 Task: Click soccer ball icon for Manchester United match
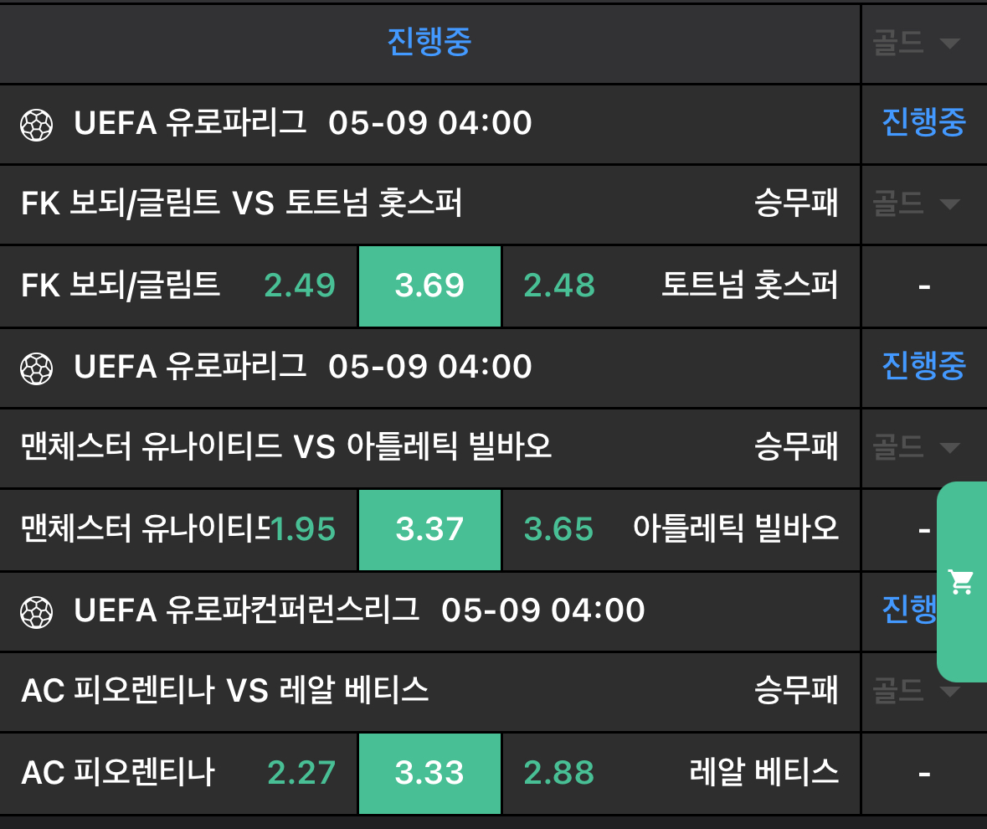tap(36, 368)
